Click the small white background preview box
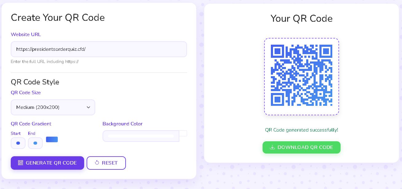The height and width of the screenshot is (189, 402). pos(183,133)
